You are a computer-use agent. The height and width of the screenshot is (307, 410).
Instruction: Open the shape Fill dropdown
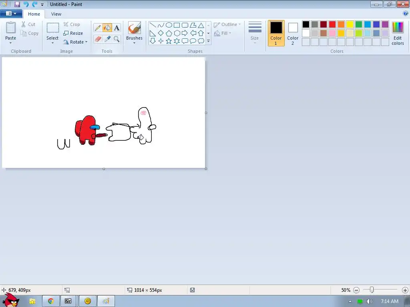(x=223, y=33)
